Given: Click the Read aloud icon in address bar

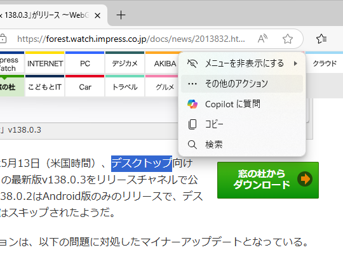Looking at the screenshot, I should click(x=262, y=39).
